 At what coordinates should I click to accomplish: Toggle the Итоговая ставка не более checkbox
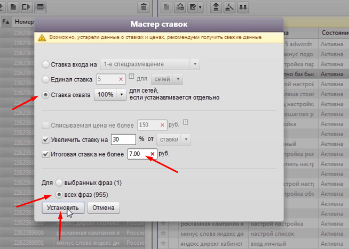46,154
